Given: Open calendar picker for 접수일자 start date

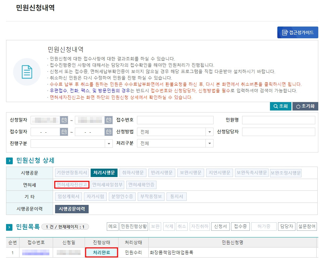Looking at the screenshot, I should click(x=64, y=132).
